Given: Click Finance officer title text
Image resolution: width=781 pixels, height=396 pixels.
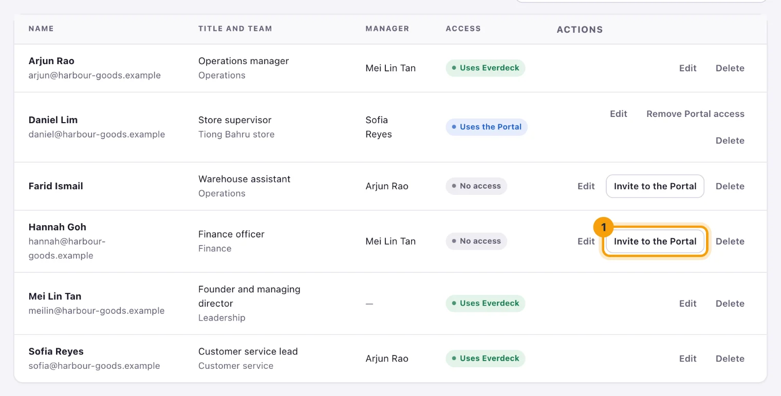Looking at the screenshot, I should 231,234.
